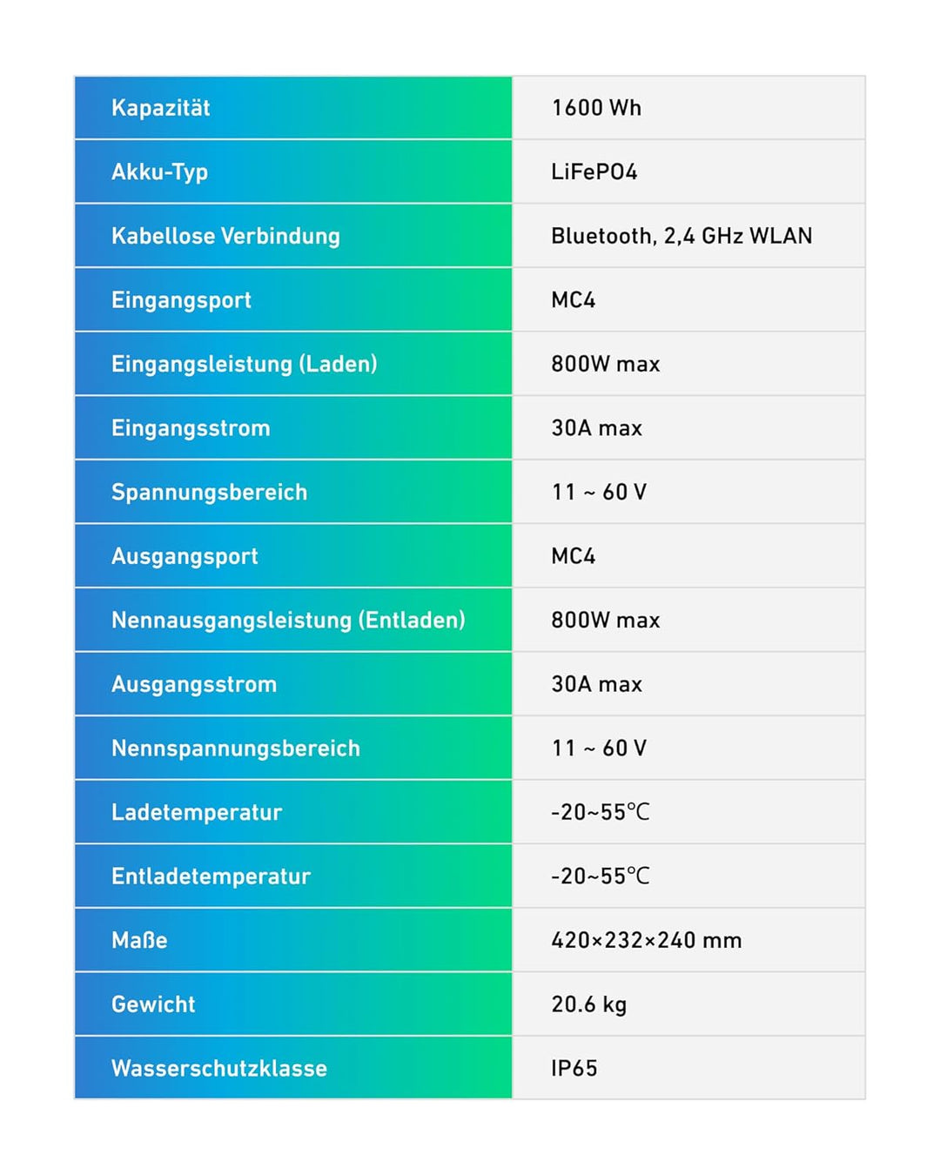The width and height of the screenshot is (940, 1175).
Task: Click the Ausgangsport label
Action: pos(185,556)
